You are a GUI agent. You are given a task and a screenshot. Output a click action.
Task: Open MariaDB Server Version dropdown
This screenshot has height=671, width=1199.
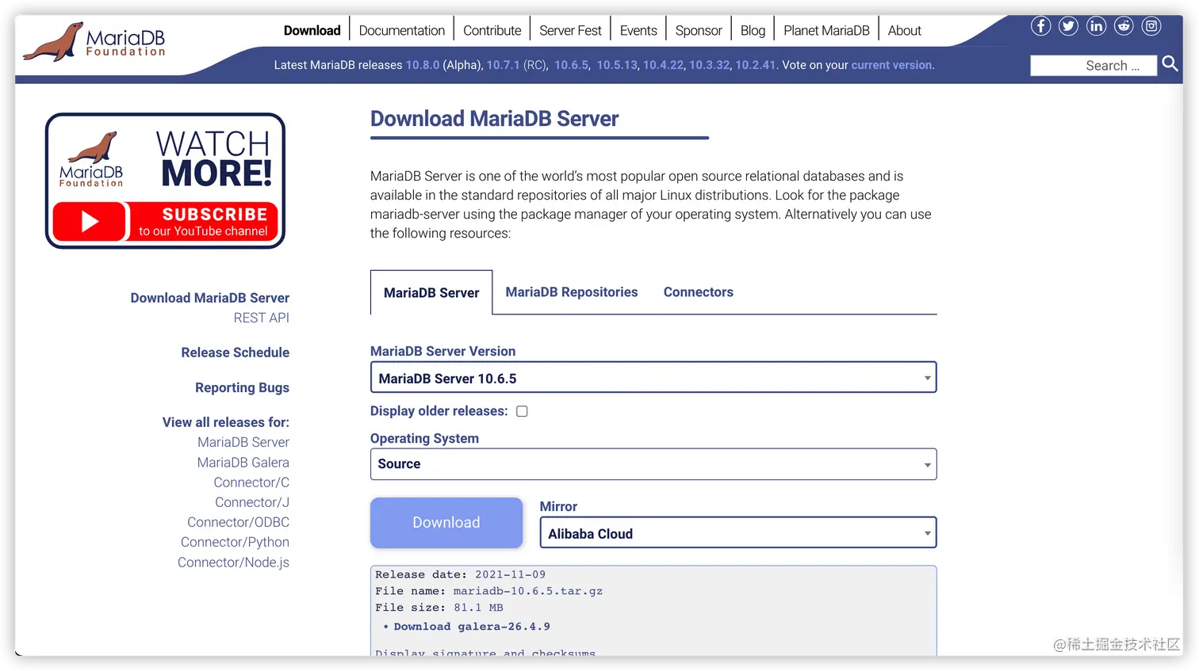point(653,378)
